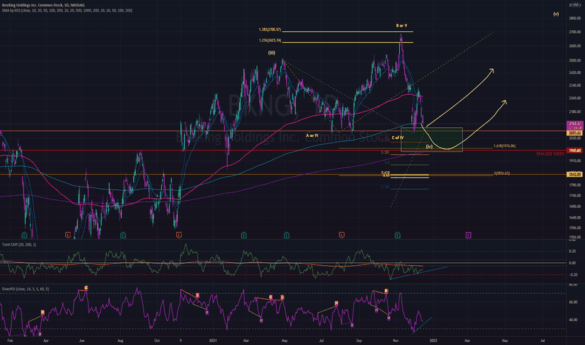This screenshot has width=585, height=345.
Task: Select the 1.382(2700.57) Fibonacci label
Action: pos(270,29)
